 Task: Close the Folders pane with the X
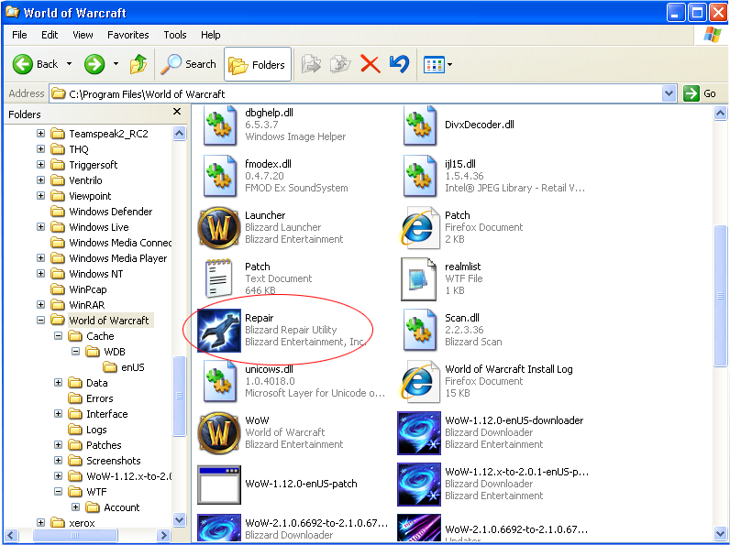177,112
